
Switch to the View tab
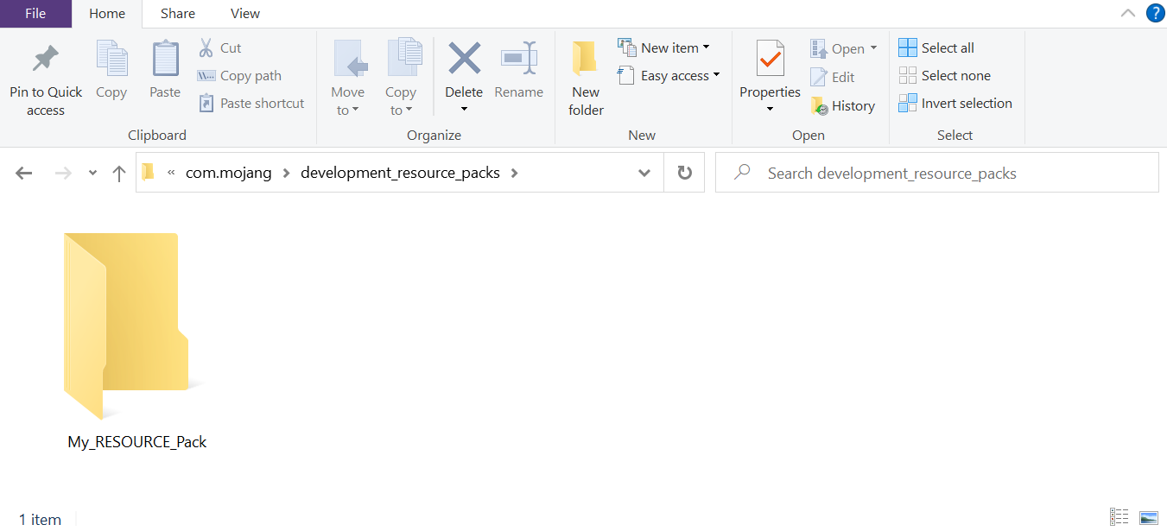[244, 13]
